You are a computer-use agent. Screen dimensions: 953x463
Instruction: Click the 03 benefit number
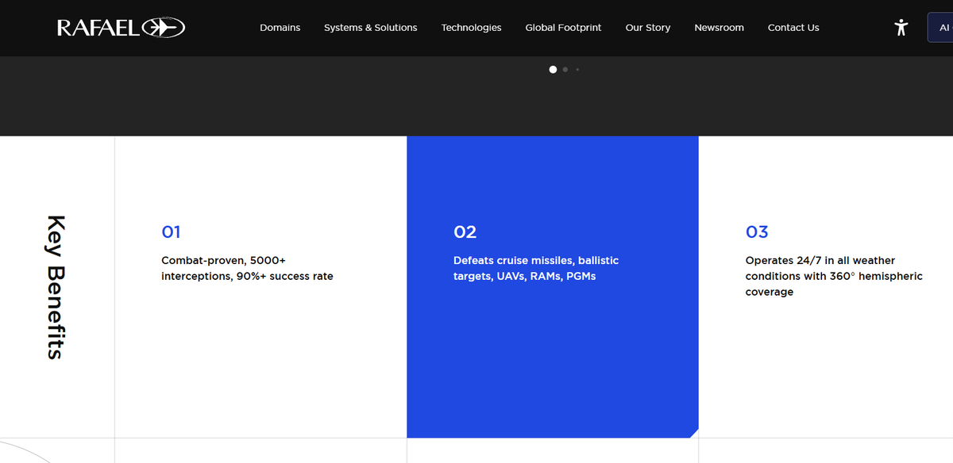[x=757, y=231]
